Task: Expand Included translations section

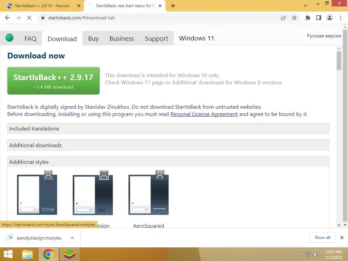Action: coord(168,128)
